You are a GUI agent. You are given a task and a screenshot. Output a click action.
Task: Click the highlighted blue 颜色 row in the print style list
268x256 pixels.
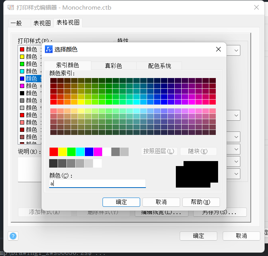tap(30, 78)
